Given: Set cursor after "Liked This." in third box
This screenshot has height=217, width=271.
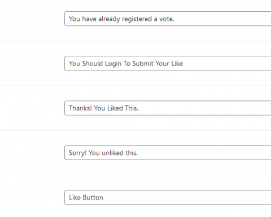Looking at the screenshot, I should [139, 108].
